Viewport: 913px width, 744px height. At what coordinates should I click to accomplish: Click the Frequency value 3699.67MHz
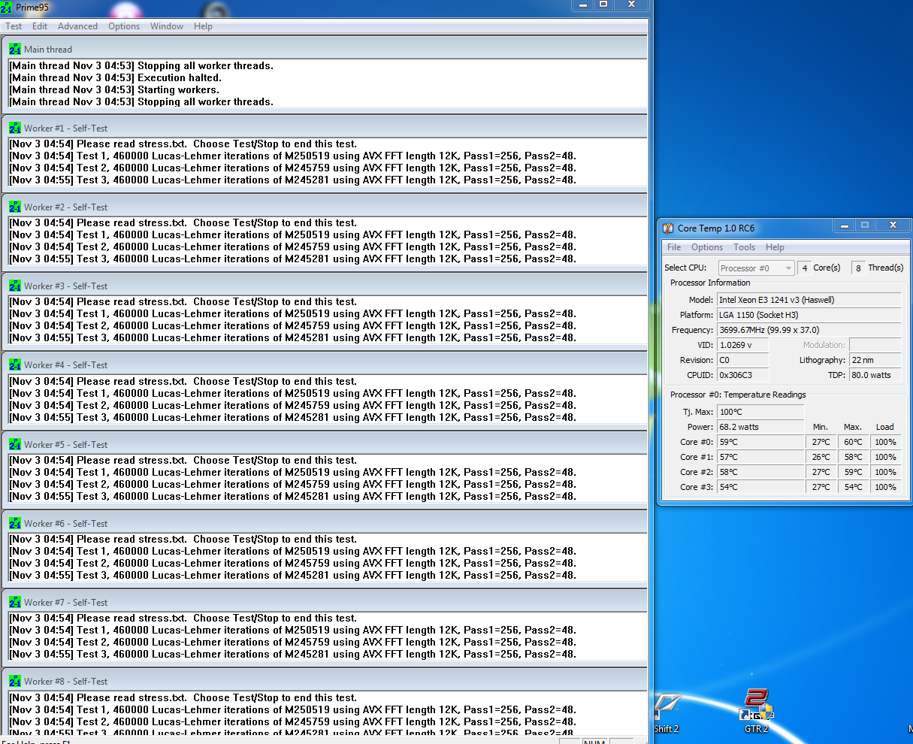coord(809,330)
